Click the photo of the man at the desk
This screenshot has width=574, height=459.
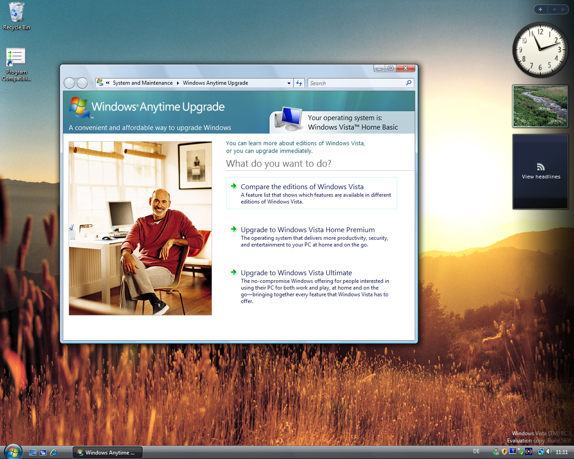(140, 228)
